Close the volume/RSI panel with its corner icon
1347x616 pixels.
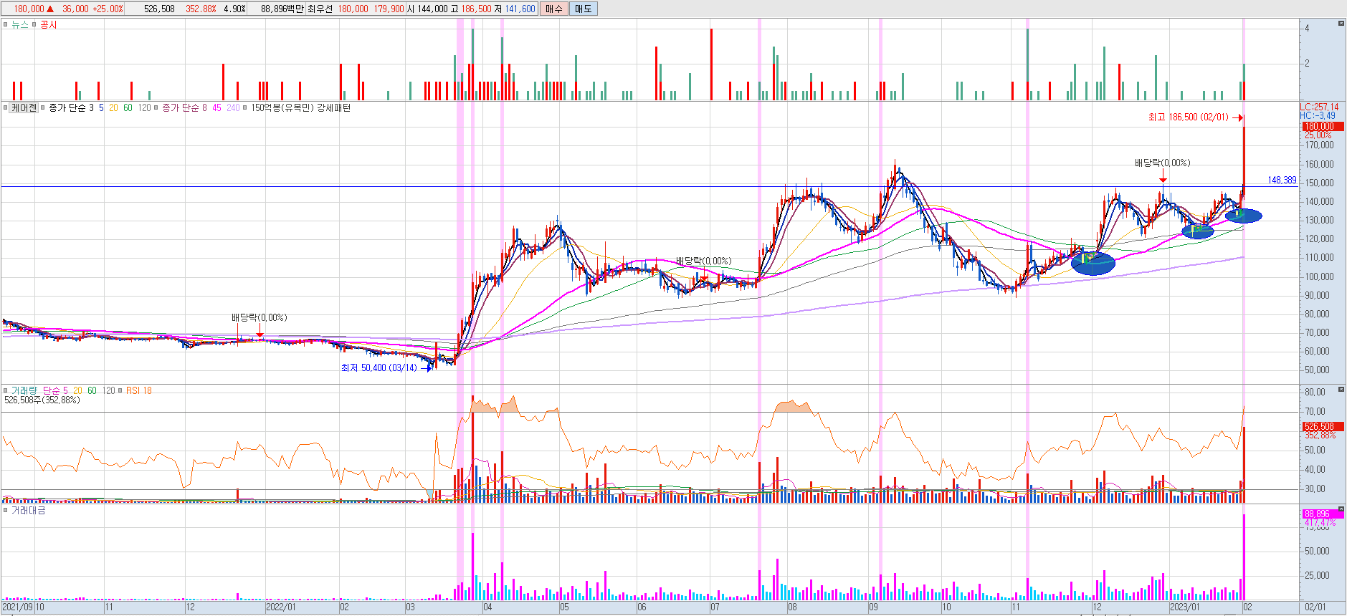click(x=1341, y=390)
